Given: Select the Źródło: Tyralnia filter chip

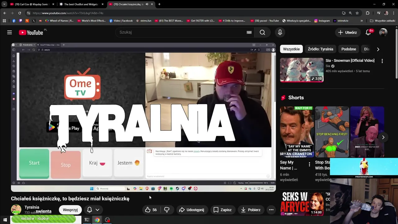Looking at the screenshot, I should [320, 49].
